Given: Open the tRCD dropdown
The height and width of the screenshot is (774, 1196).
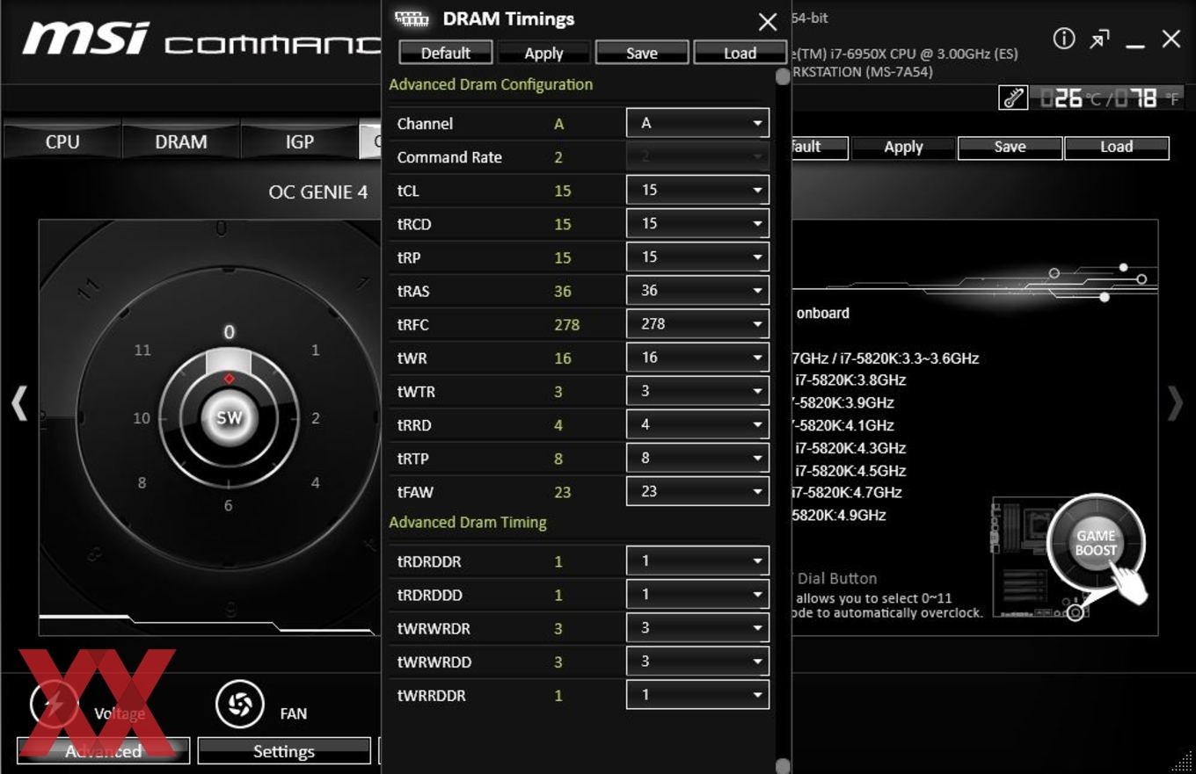Looking at the screenshot, I should tap(698, 223).
